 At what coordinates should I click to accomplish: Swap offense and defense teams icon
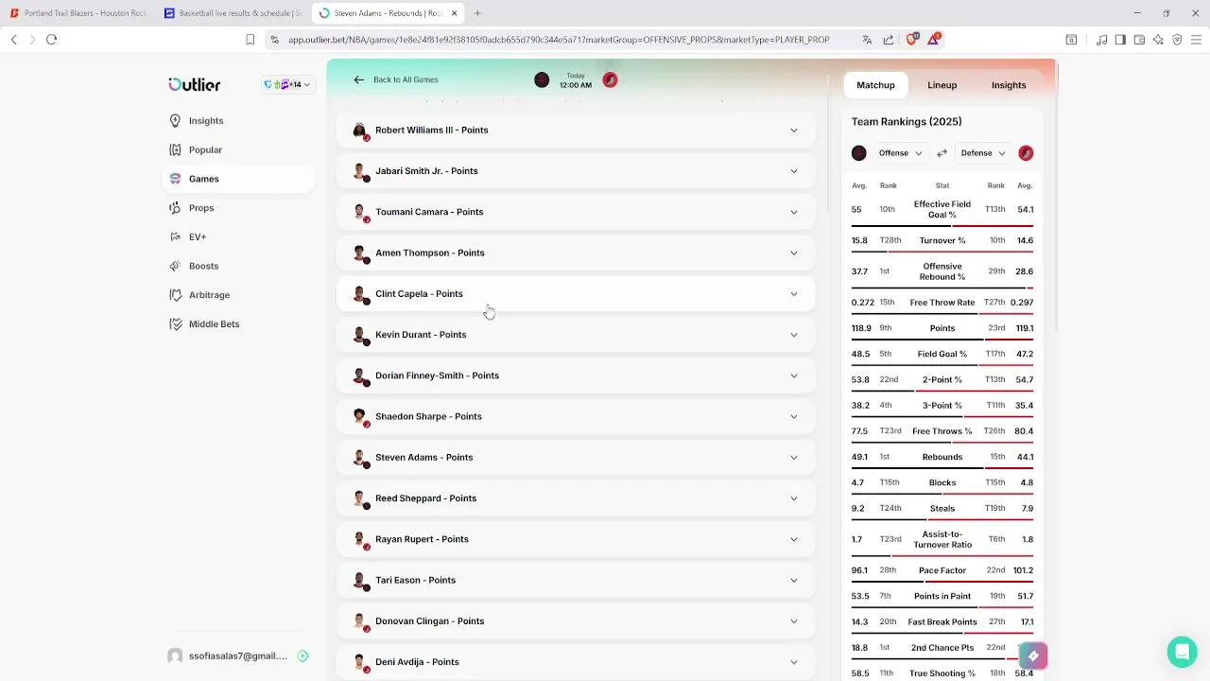pyautogui.click(x=942, y=153)
